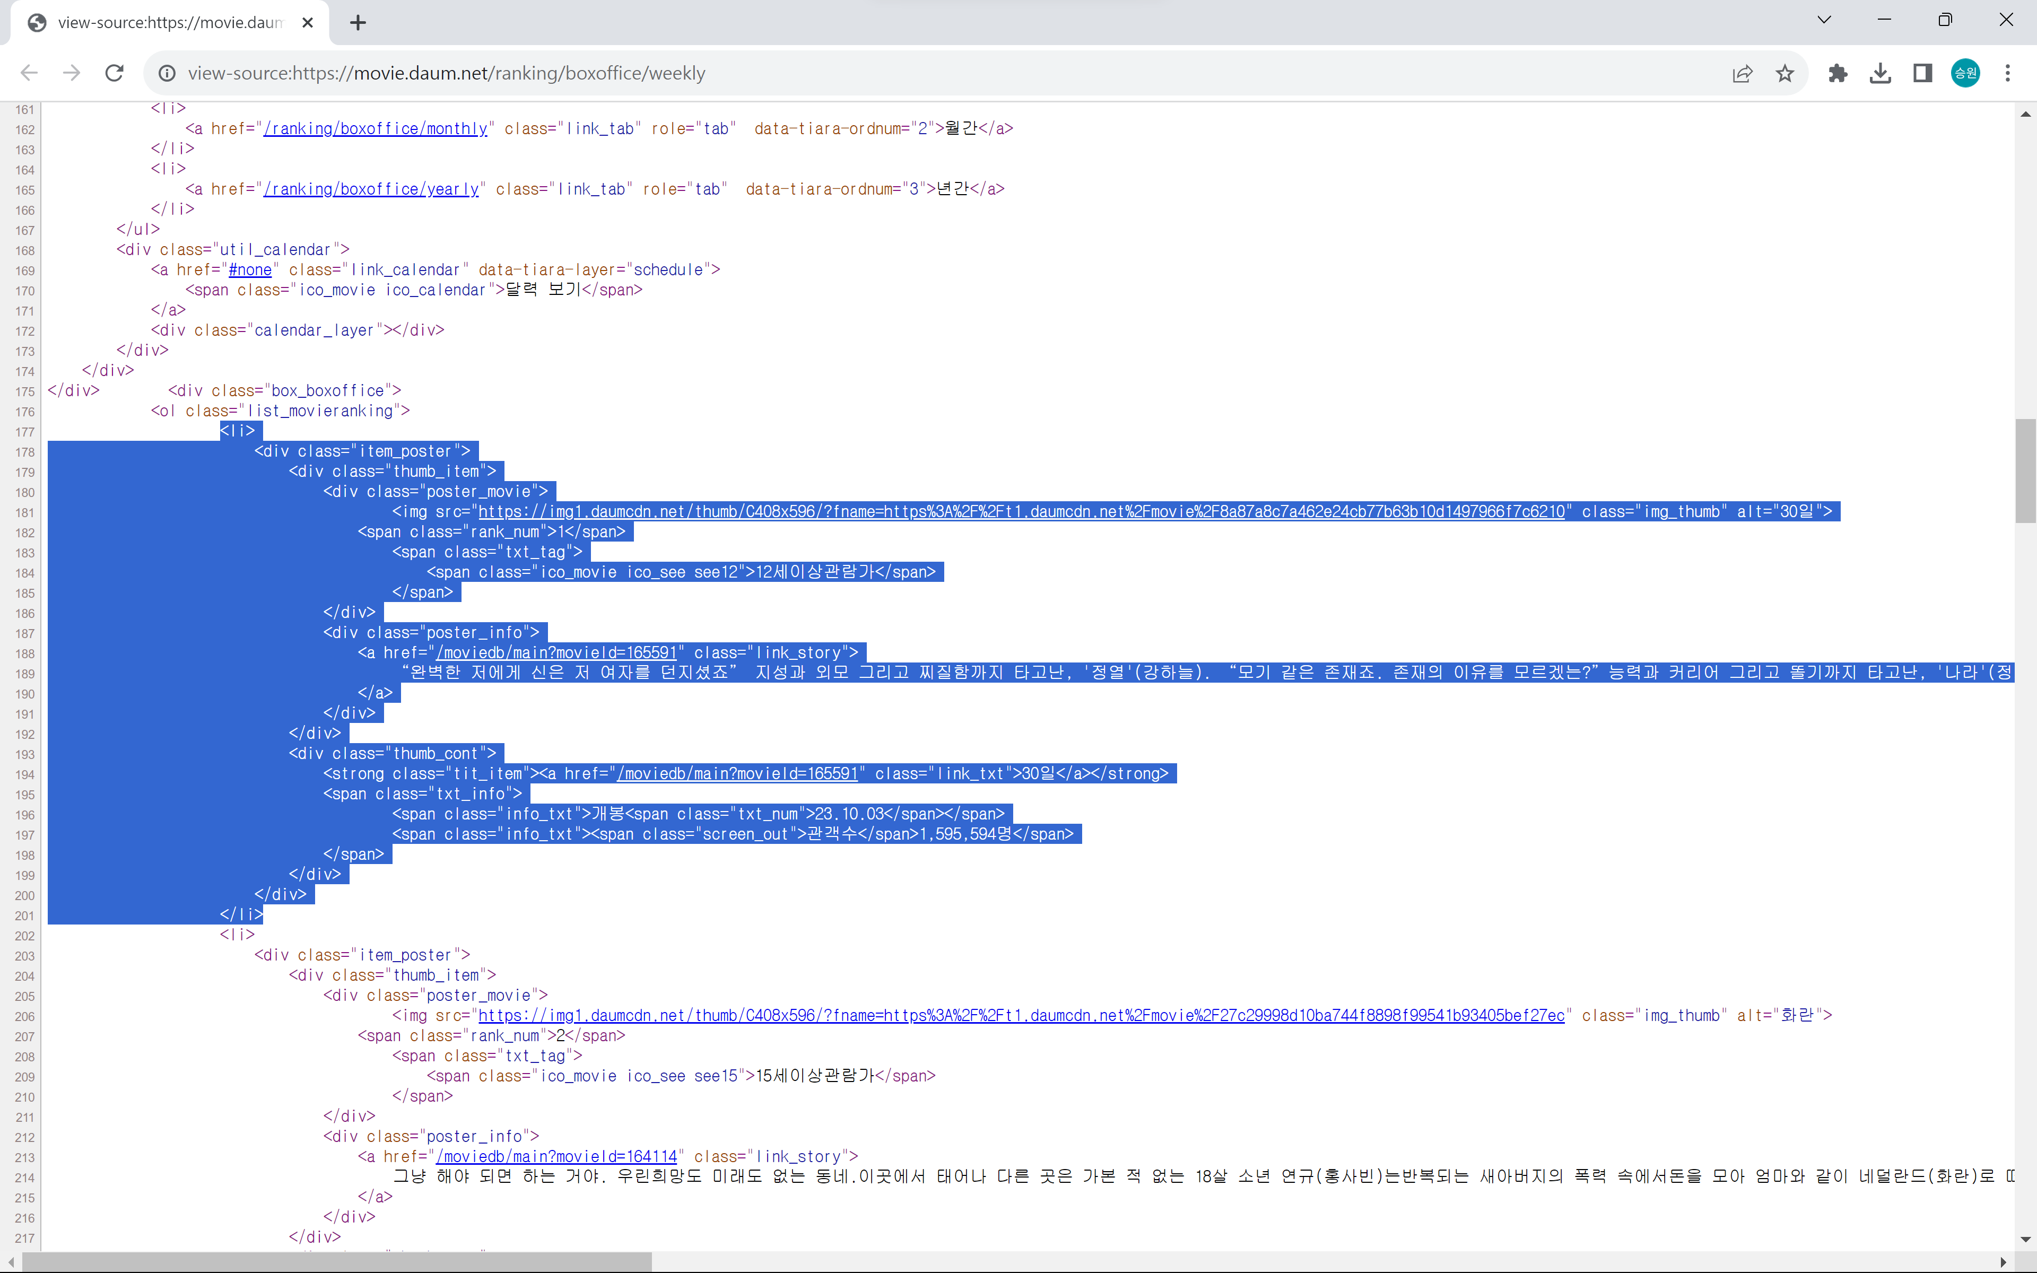Open the /ranking/boxoffice/monthly link
The width and height of the screenshot is (2037, 1273).
pyautogui.click(x=376, y=129)
